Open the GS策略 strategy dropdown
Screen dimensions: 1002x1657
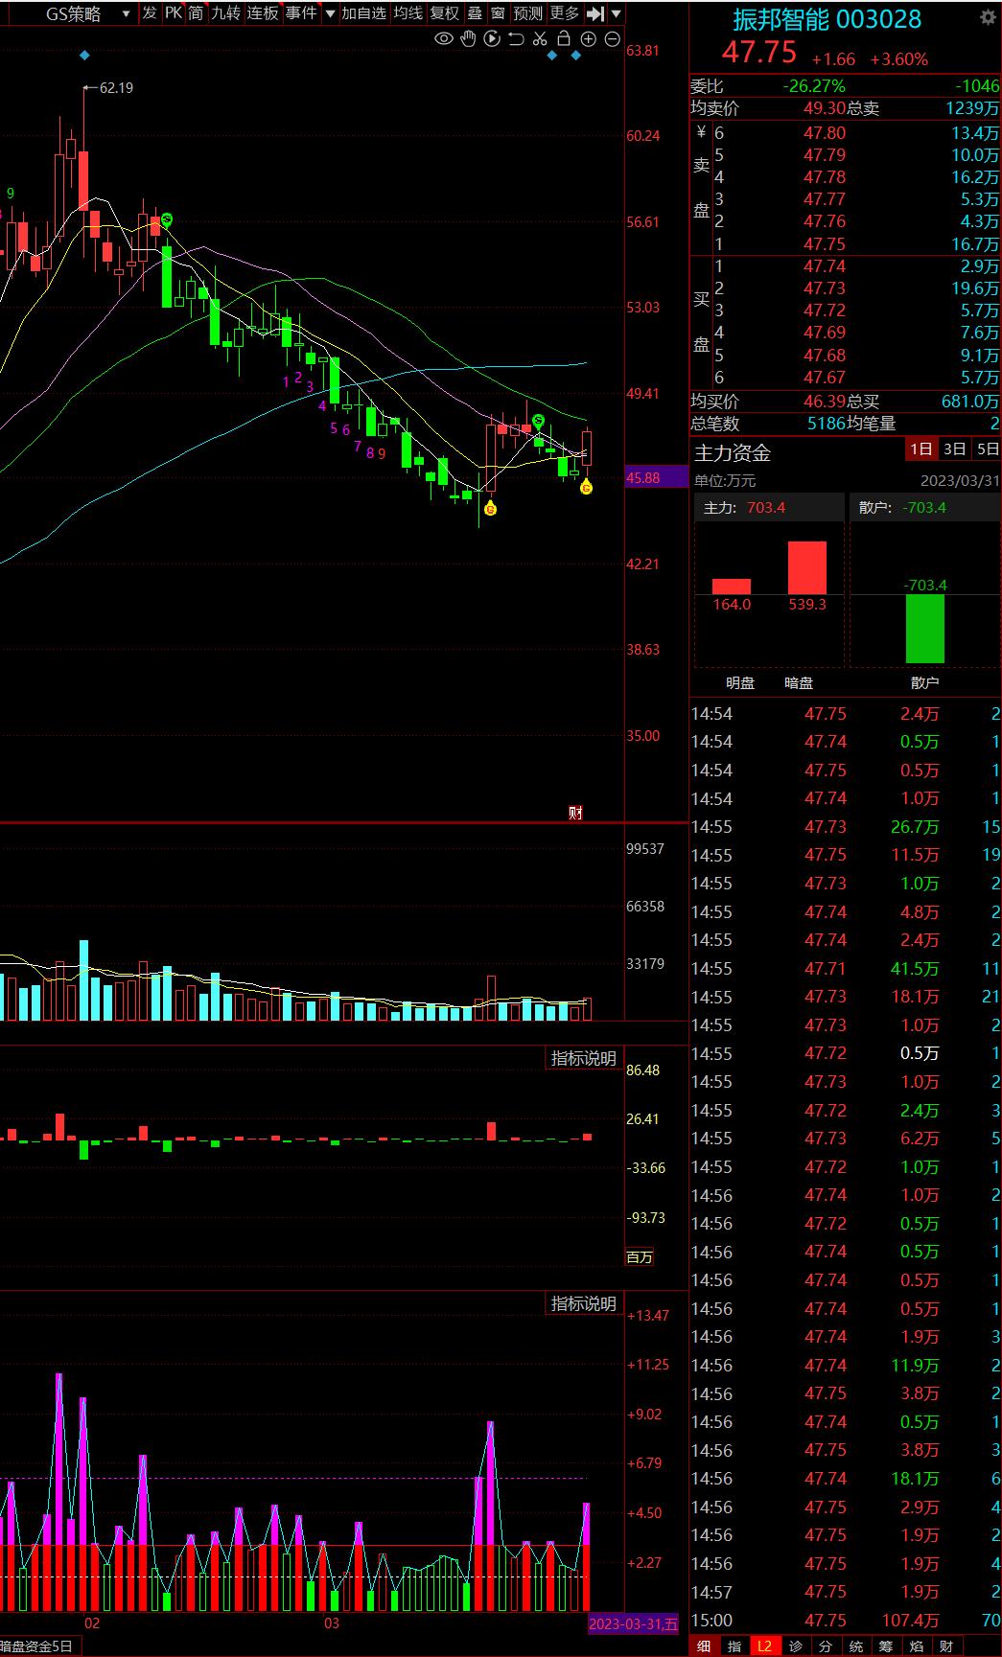click(x=86, y=13)
